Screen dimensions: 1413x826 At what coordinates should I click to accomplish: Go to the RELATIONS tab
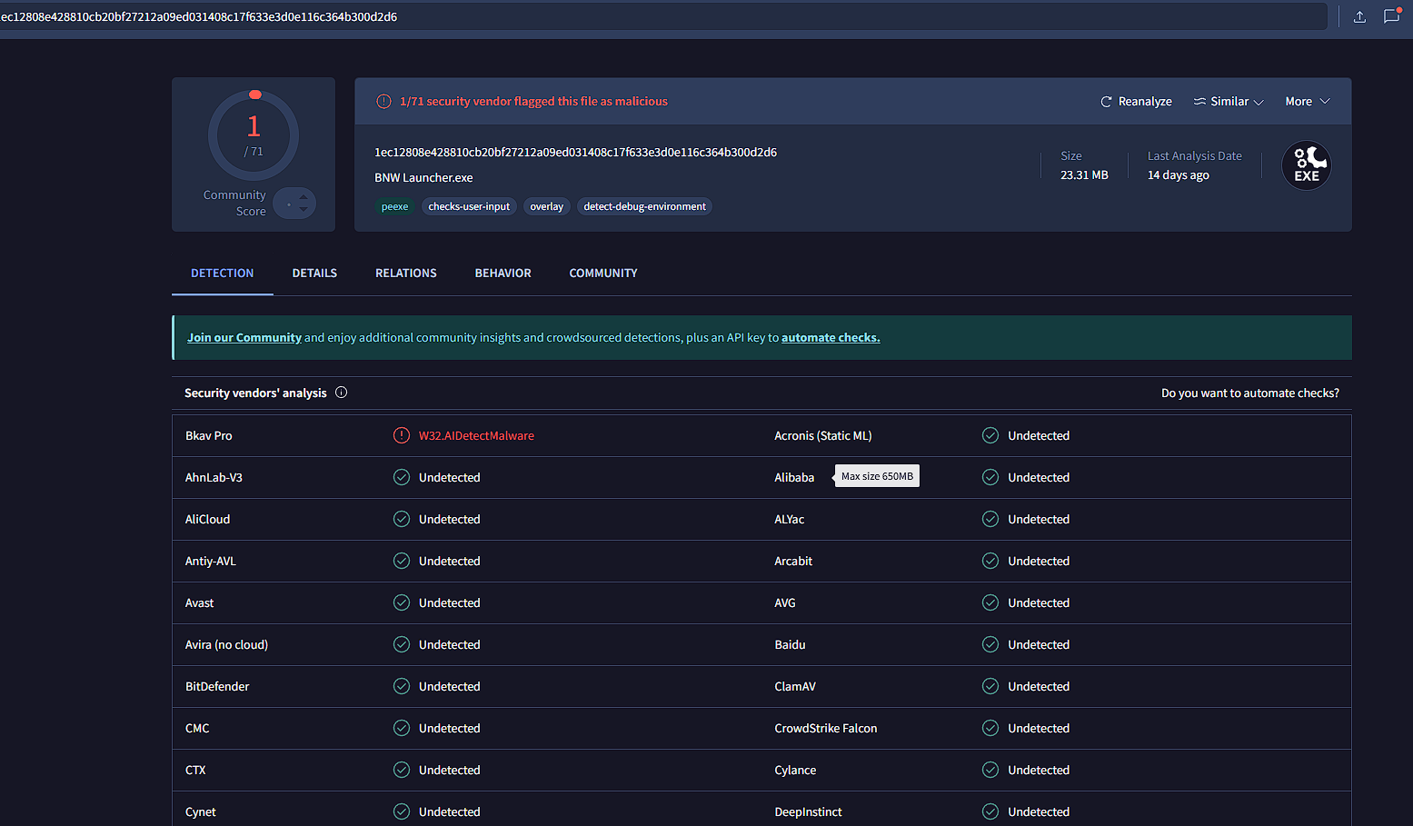[x=406, y=273]
